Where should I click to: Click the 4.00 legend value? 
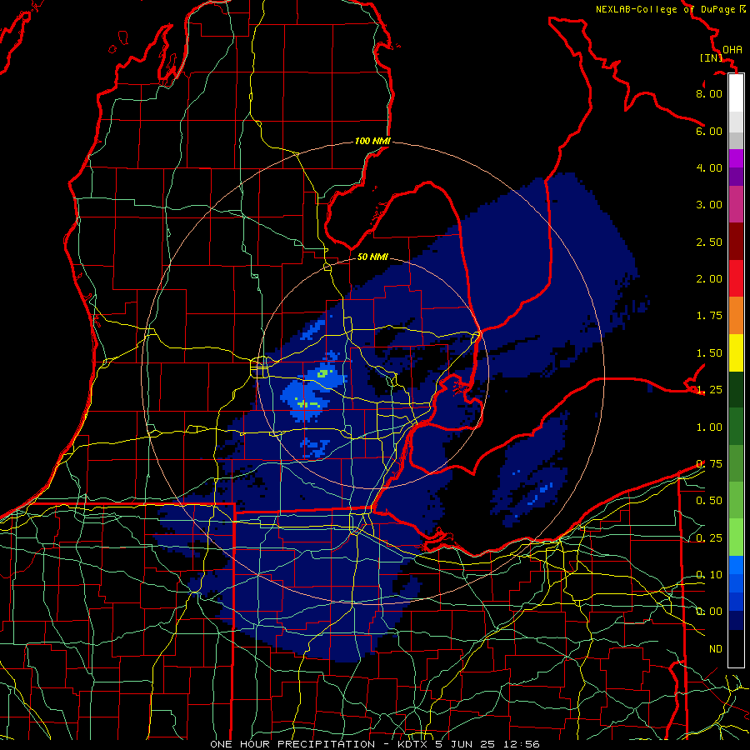point(709,167)
